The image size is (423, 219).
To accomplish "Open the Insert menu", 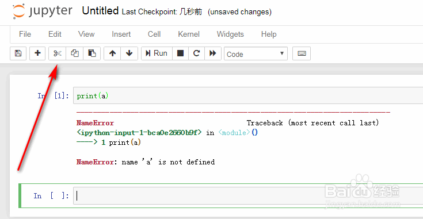I will (121, 34).
